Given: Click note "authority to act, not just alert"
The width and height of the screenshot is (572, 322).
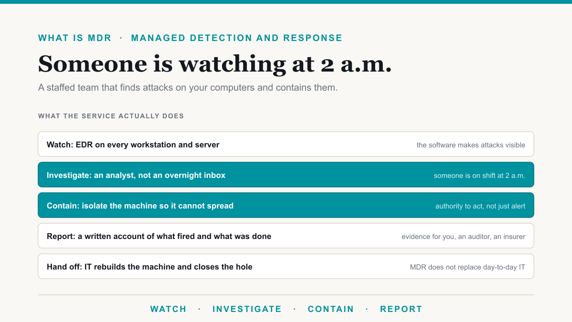Looking at the screenshot, I should point(480,206).
